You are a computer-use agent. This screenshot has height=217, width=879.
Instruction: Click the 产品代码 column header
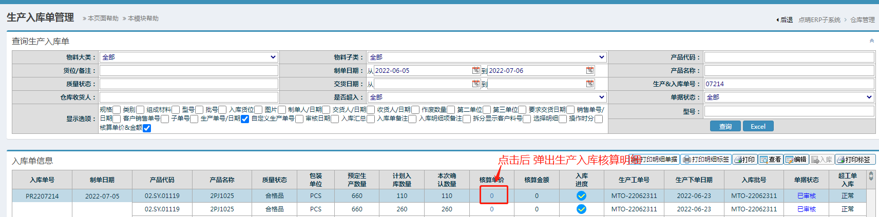coord(162,180)
